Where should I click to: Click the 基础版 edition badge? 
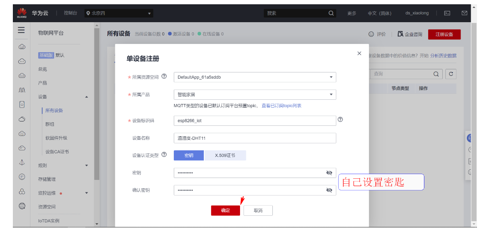point(46,55)
